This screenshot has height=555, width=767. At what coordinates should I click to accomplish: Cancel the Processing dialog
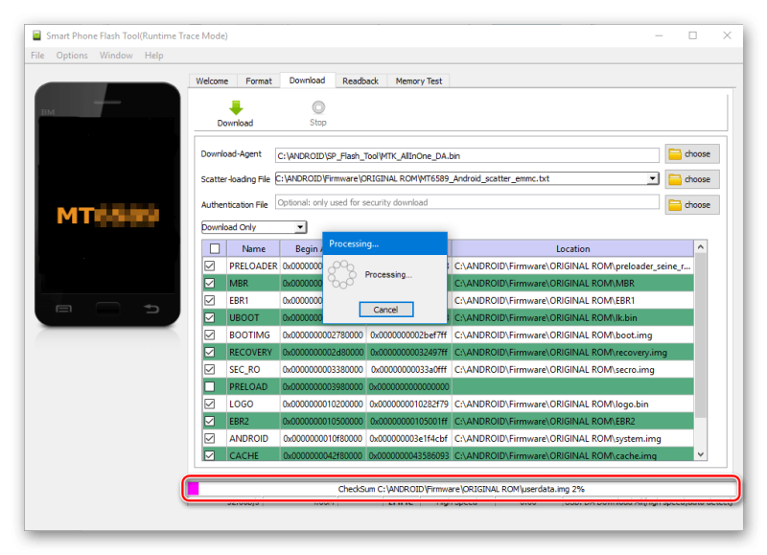click(x=385, y=310)
